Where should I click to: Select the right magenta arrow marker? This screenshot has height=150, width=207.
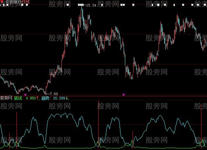click(x=123, y=94)
